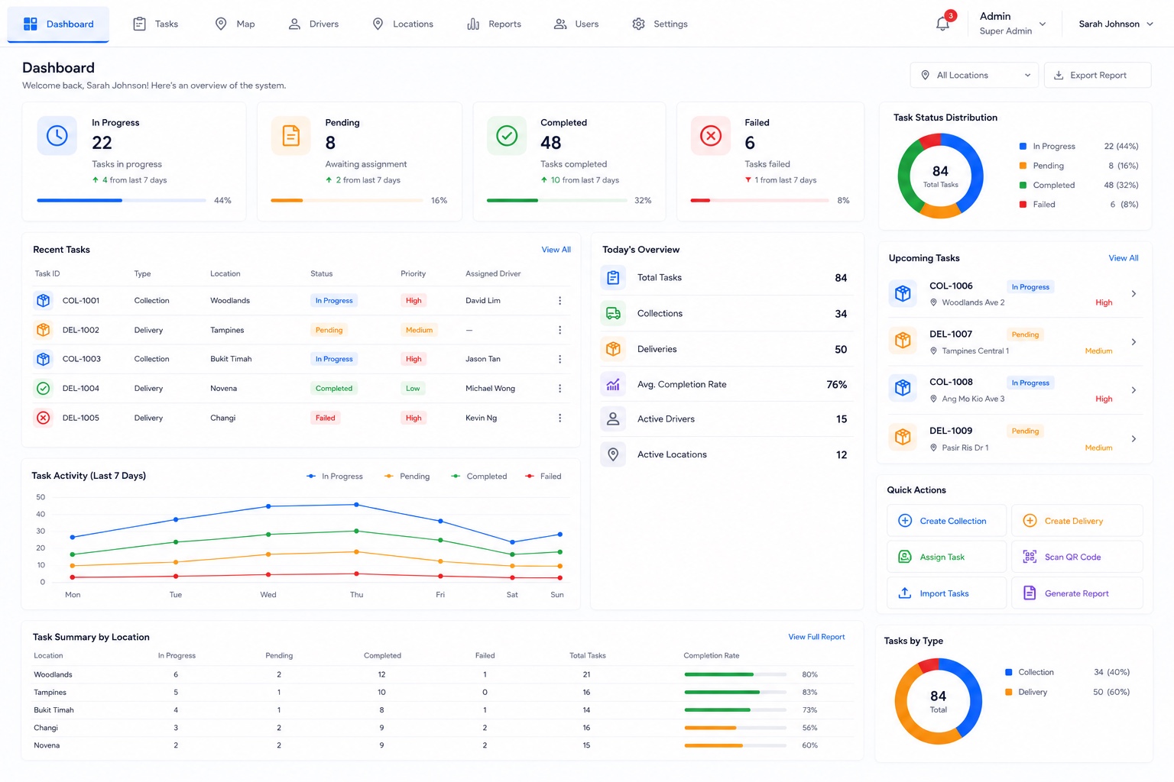Click DEL-1004 completed check icon
Viewport: 1174px width, 782px height.
tap(44, 389)
